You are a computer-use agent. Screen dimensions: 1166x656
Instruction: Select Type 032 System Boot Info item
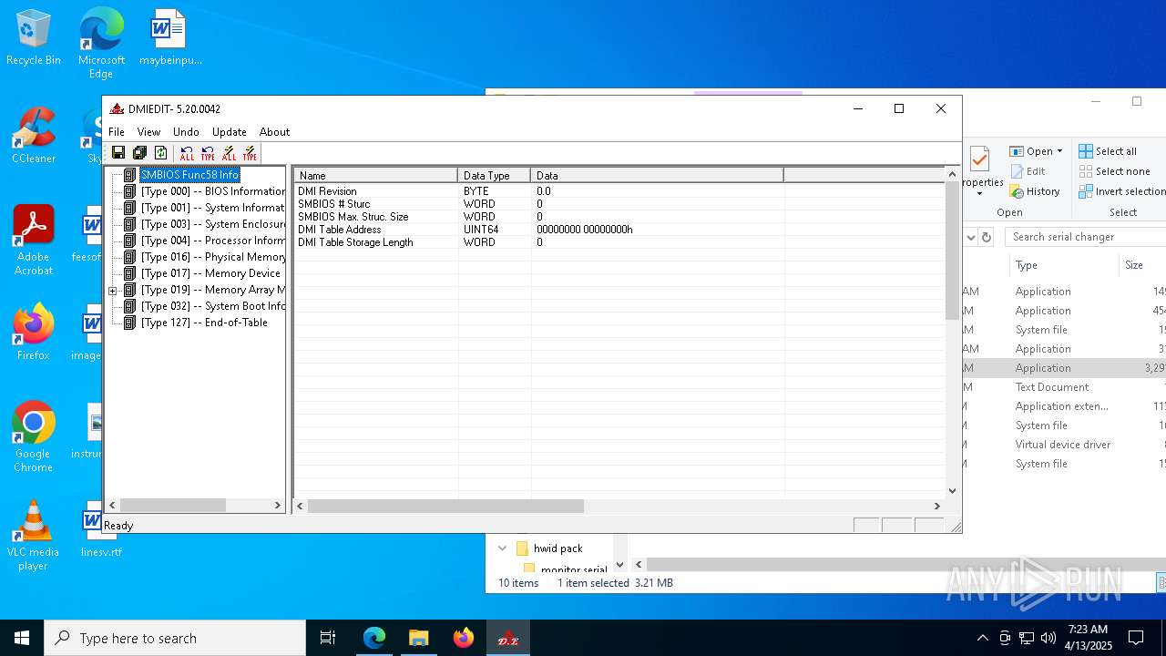pyautogui.click(x=212, y=306)
